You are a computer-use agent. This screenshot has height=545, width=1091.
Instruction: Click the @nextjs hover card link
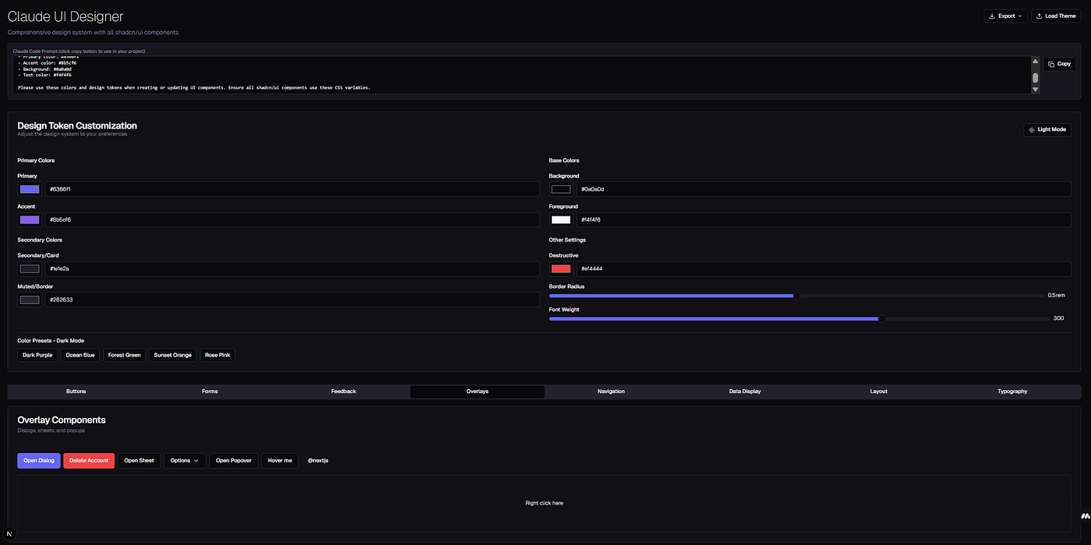tap(318, 460)
